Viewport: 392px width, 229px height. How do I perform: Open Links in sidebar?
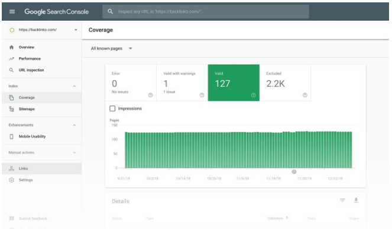42,168
